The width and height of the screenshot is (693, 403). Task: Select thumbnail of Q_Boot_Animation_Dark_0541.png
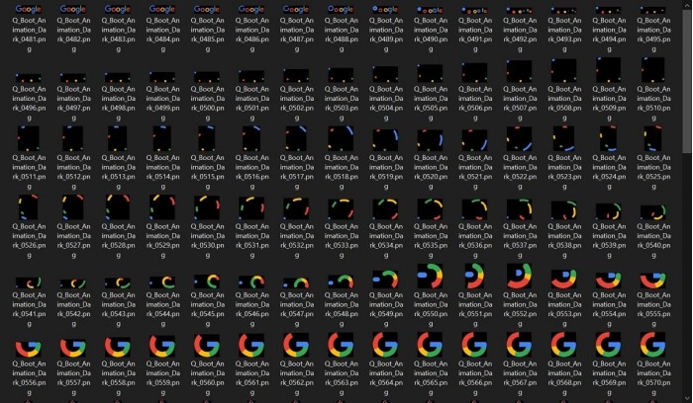click(29, 282)
